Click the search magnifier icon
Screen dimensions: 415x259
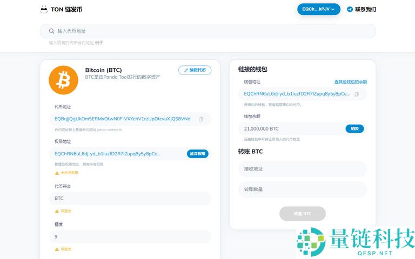(x=52, y=31)
